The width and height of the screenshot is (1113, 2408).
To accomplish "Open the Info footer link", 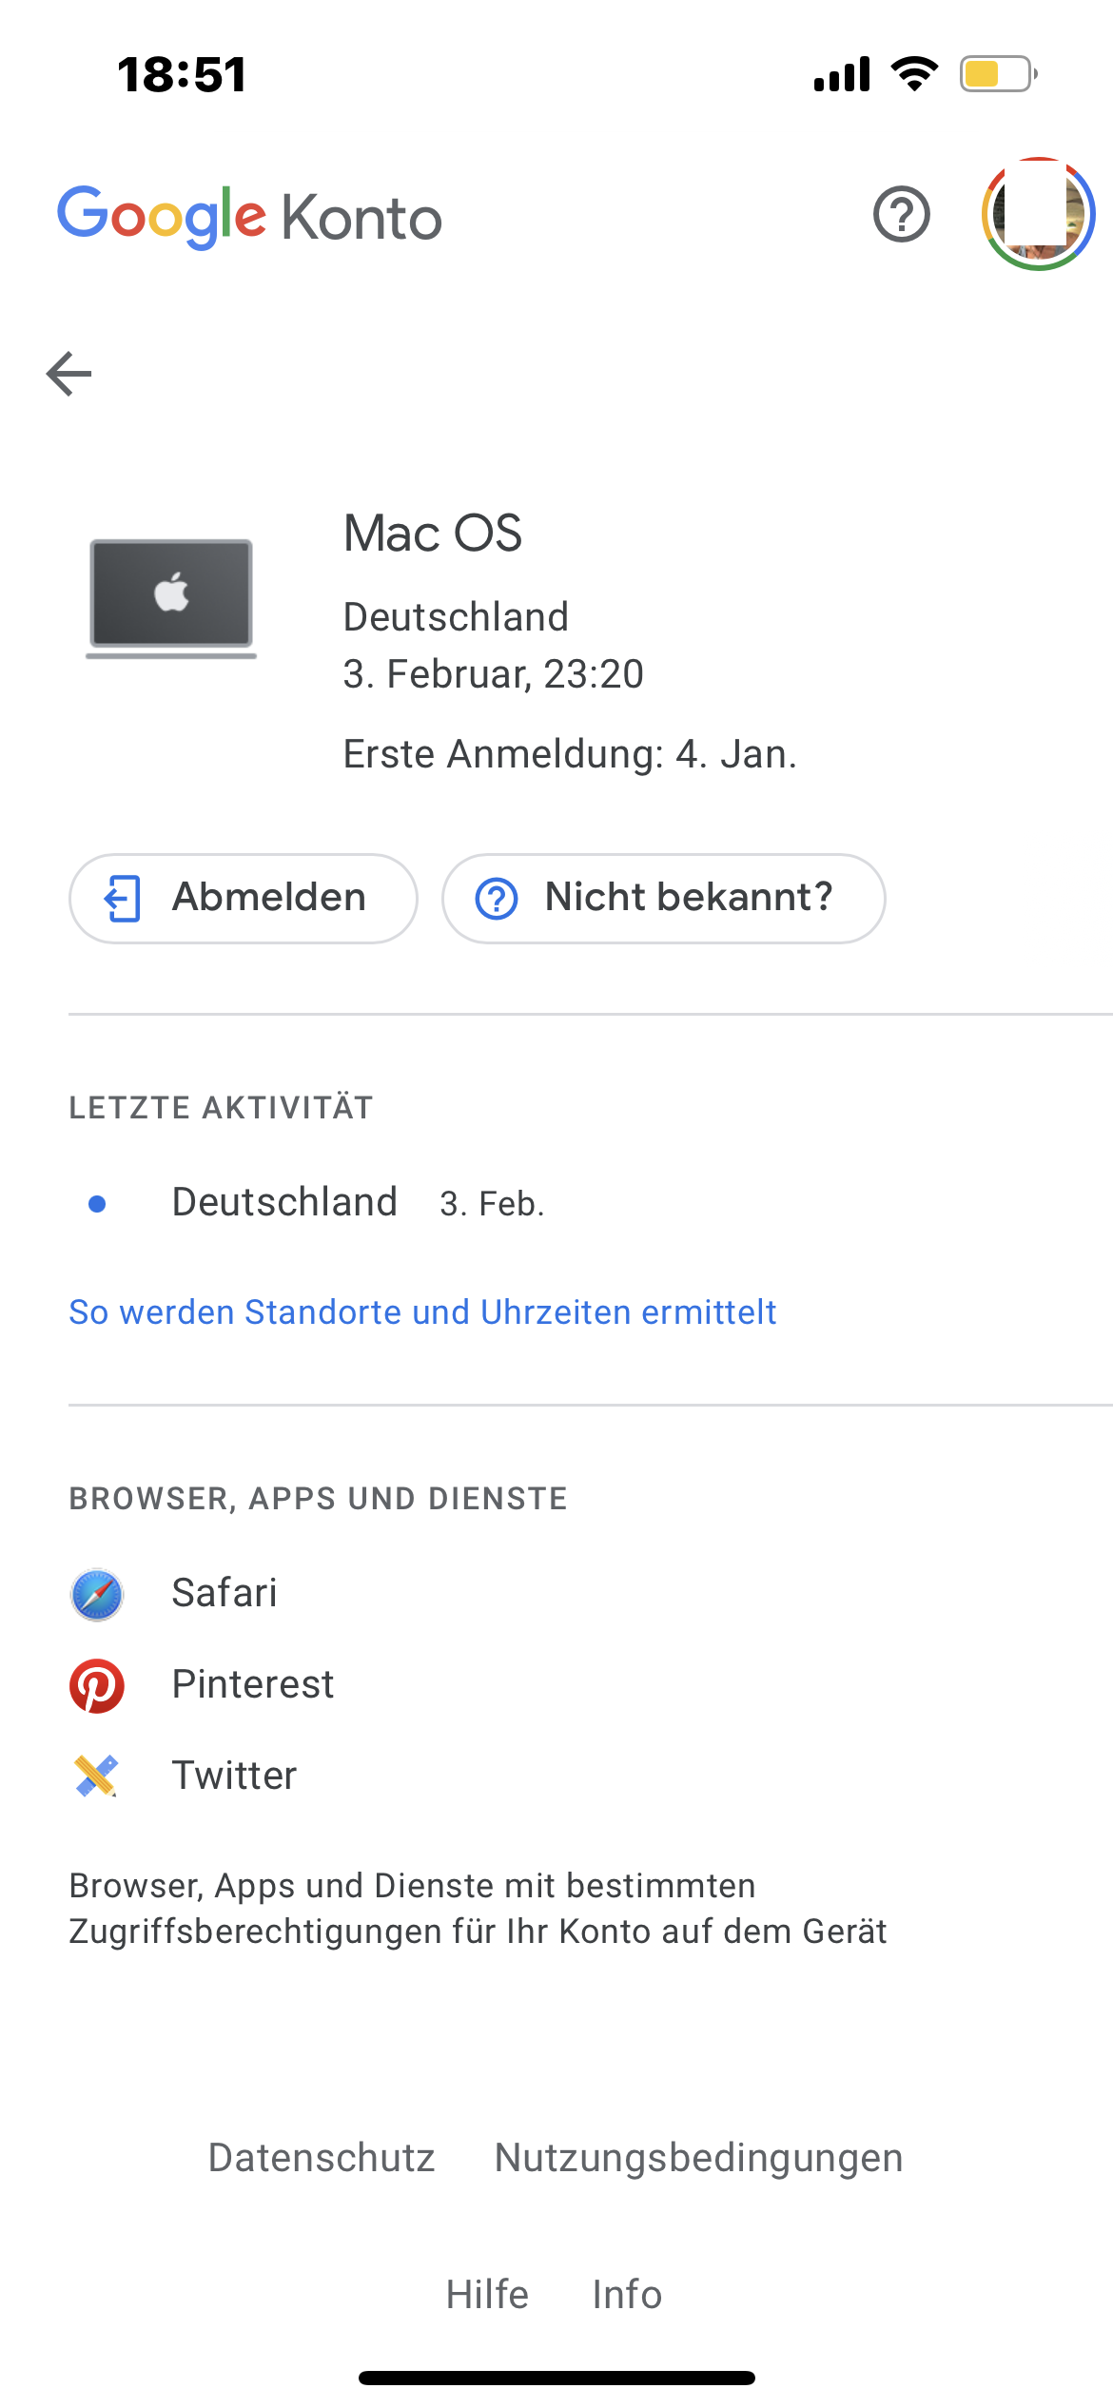I will point(627,2295).
